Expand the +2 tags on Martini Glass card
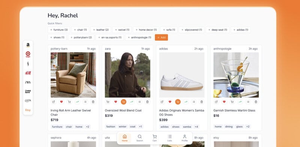This screenshot has width=300, height=147. [x=247, y=126]
